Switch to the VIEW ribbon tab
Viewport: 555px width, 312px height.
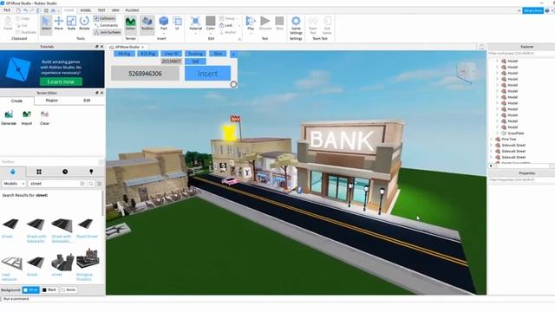click(115, 10)
